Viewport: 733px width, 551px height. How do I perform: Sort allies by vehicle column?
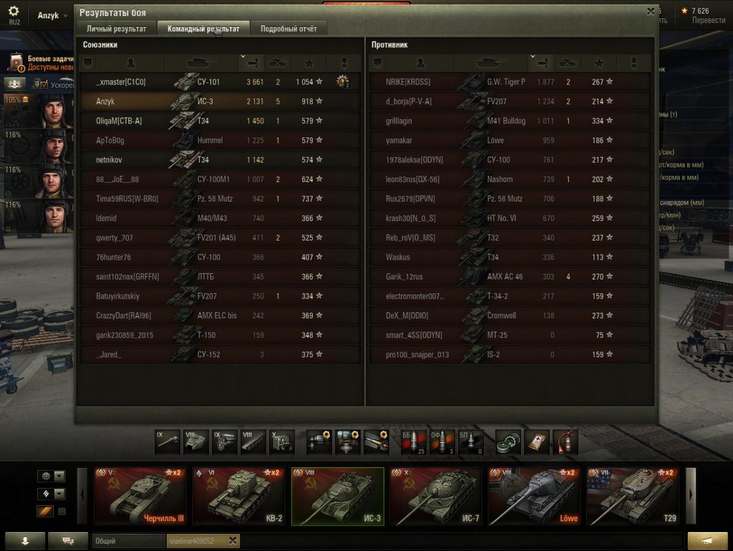(201, 62)
